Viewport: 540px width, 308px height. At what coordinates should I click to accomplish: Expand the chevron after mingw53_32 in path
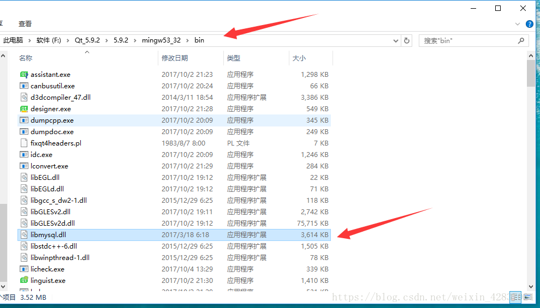pyautogui.click(x=188, y=40)
